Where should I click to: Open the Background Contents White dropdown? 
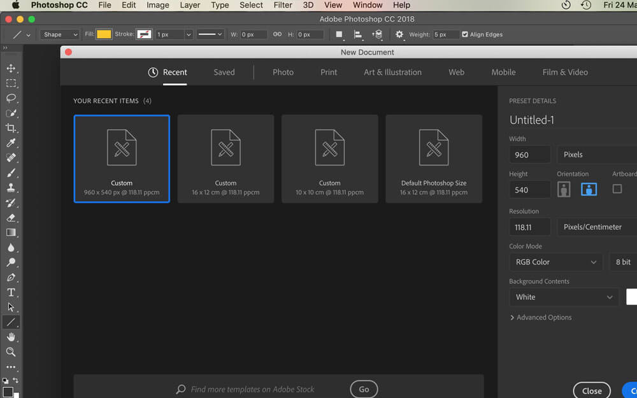(x=564, y=297)
